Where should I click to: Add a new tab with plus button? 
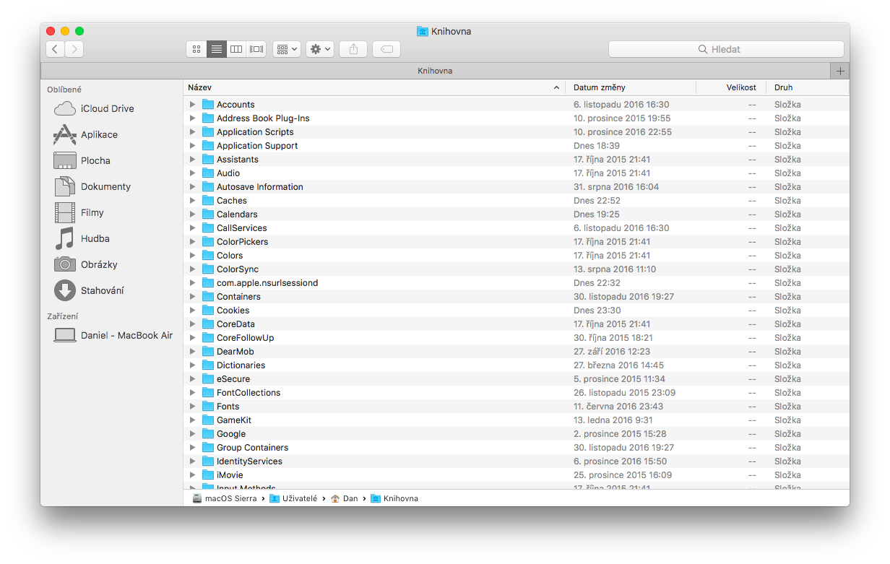point(840,71)
